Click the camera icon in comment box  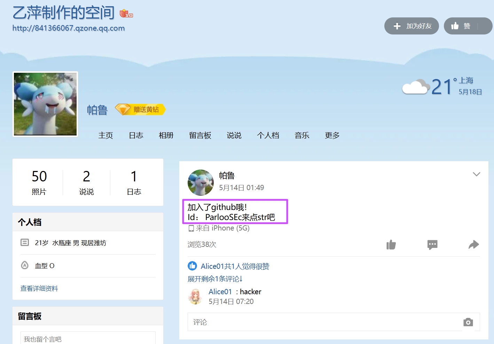(468, 322)
